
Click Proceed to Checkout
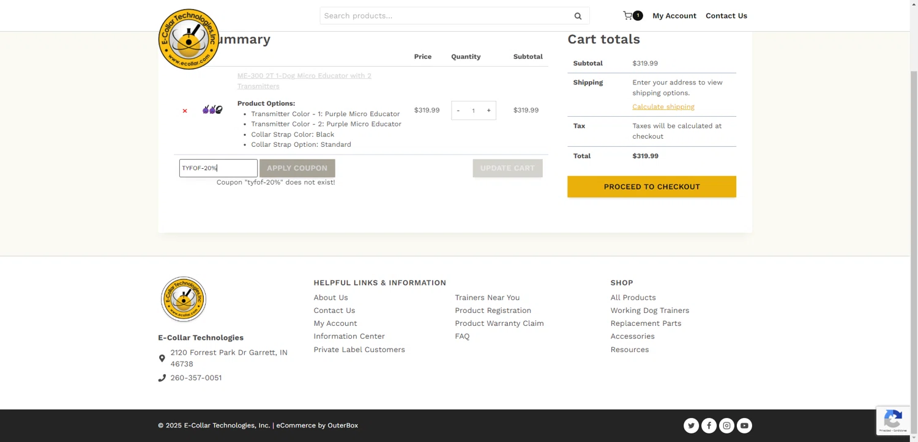[652, 186]
